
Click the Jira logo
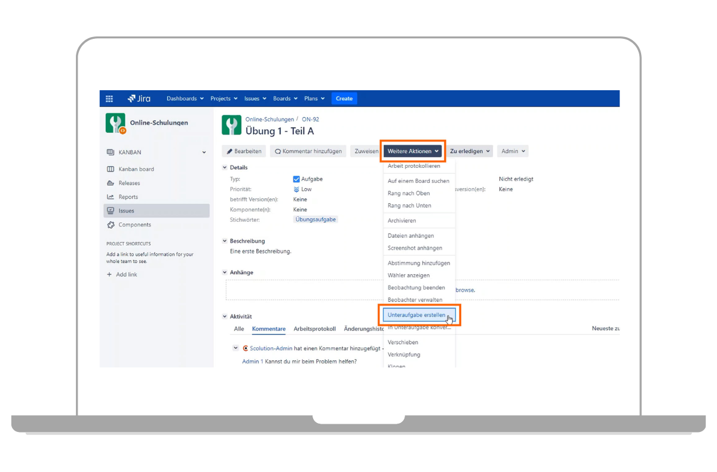(139, 99)
